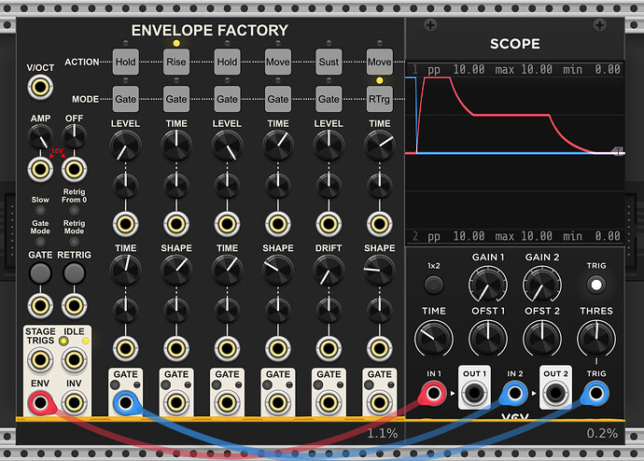Change fourth stage MODE Gate selector
644x461 pixels.
click(277, 99)
